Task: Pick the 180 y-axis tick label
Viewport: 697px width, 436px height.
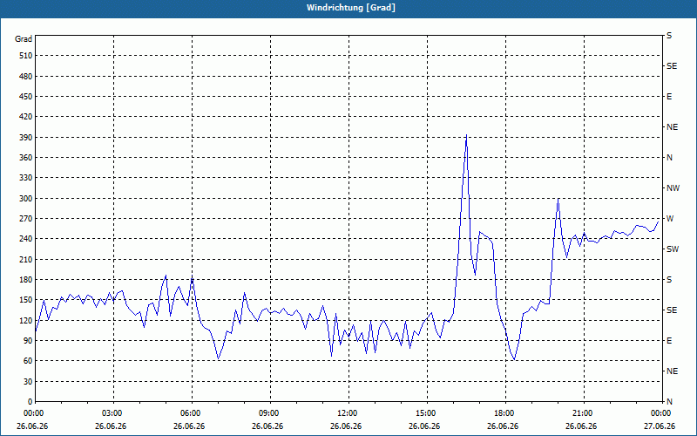Action: pyautogui.click(x=26, y=280)
